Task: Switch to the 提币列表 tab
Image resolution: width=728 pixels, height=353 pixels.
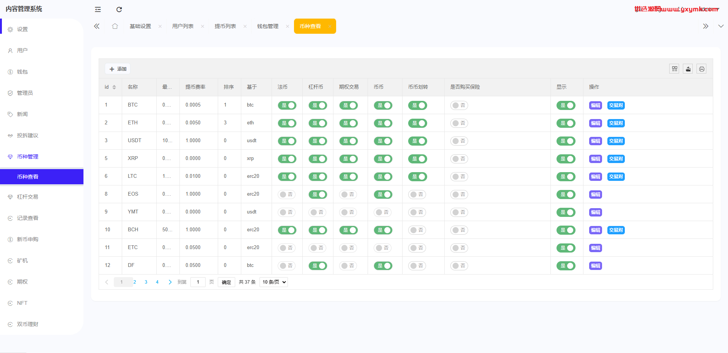Action: pos(225,26)
